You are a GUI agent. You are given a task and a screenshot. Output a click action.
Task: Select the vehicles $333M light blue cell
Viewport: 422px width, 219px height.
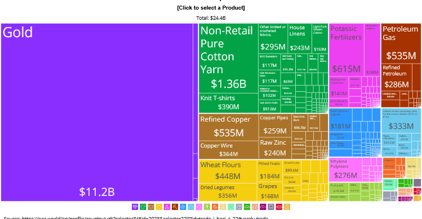401,120
